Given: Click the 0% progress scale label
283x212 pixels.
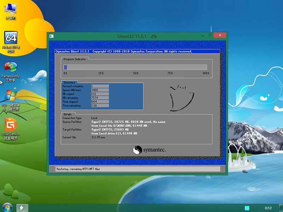Looking at the screenshot, I should coord(65,73).
